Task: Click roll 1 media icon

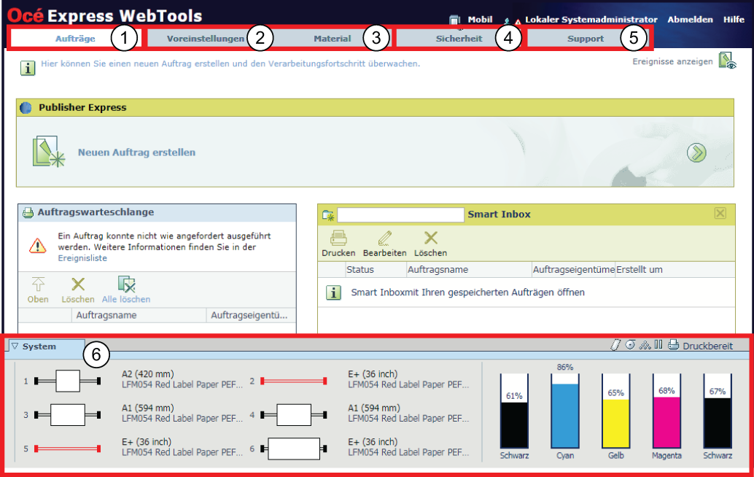Action: (67, 381)
